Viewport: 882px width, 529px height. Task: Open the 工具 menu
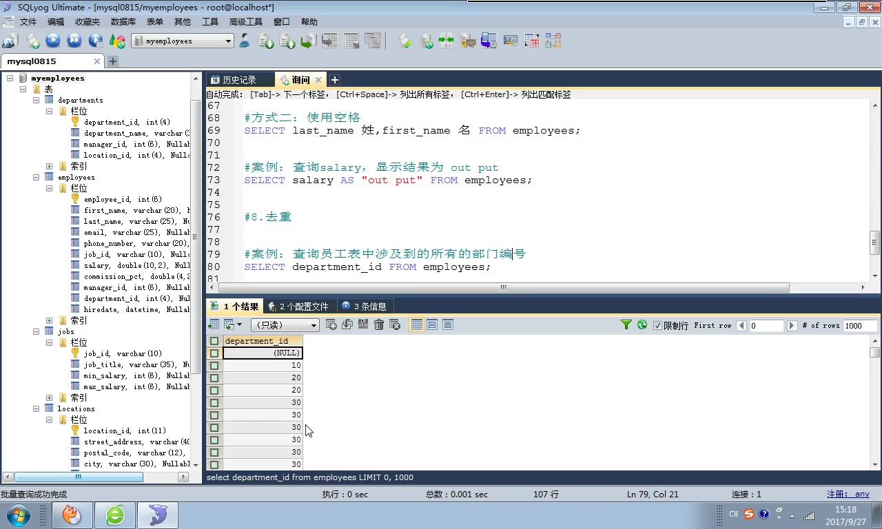pyautogui.click(x=210, y=21)
